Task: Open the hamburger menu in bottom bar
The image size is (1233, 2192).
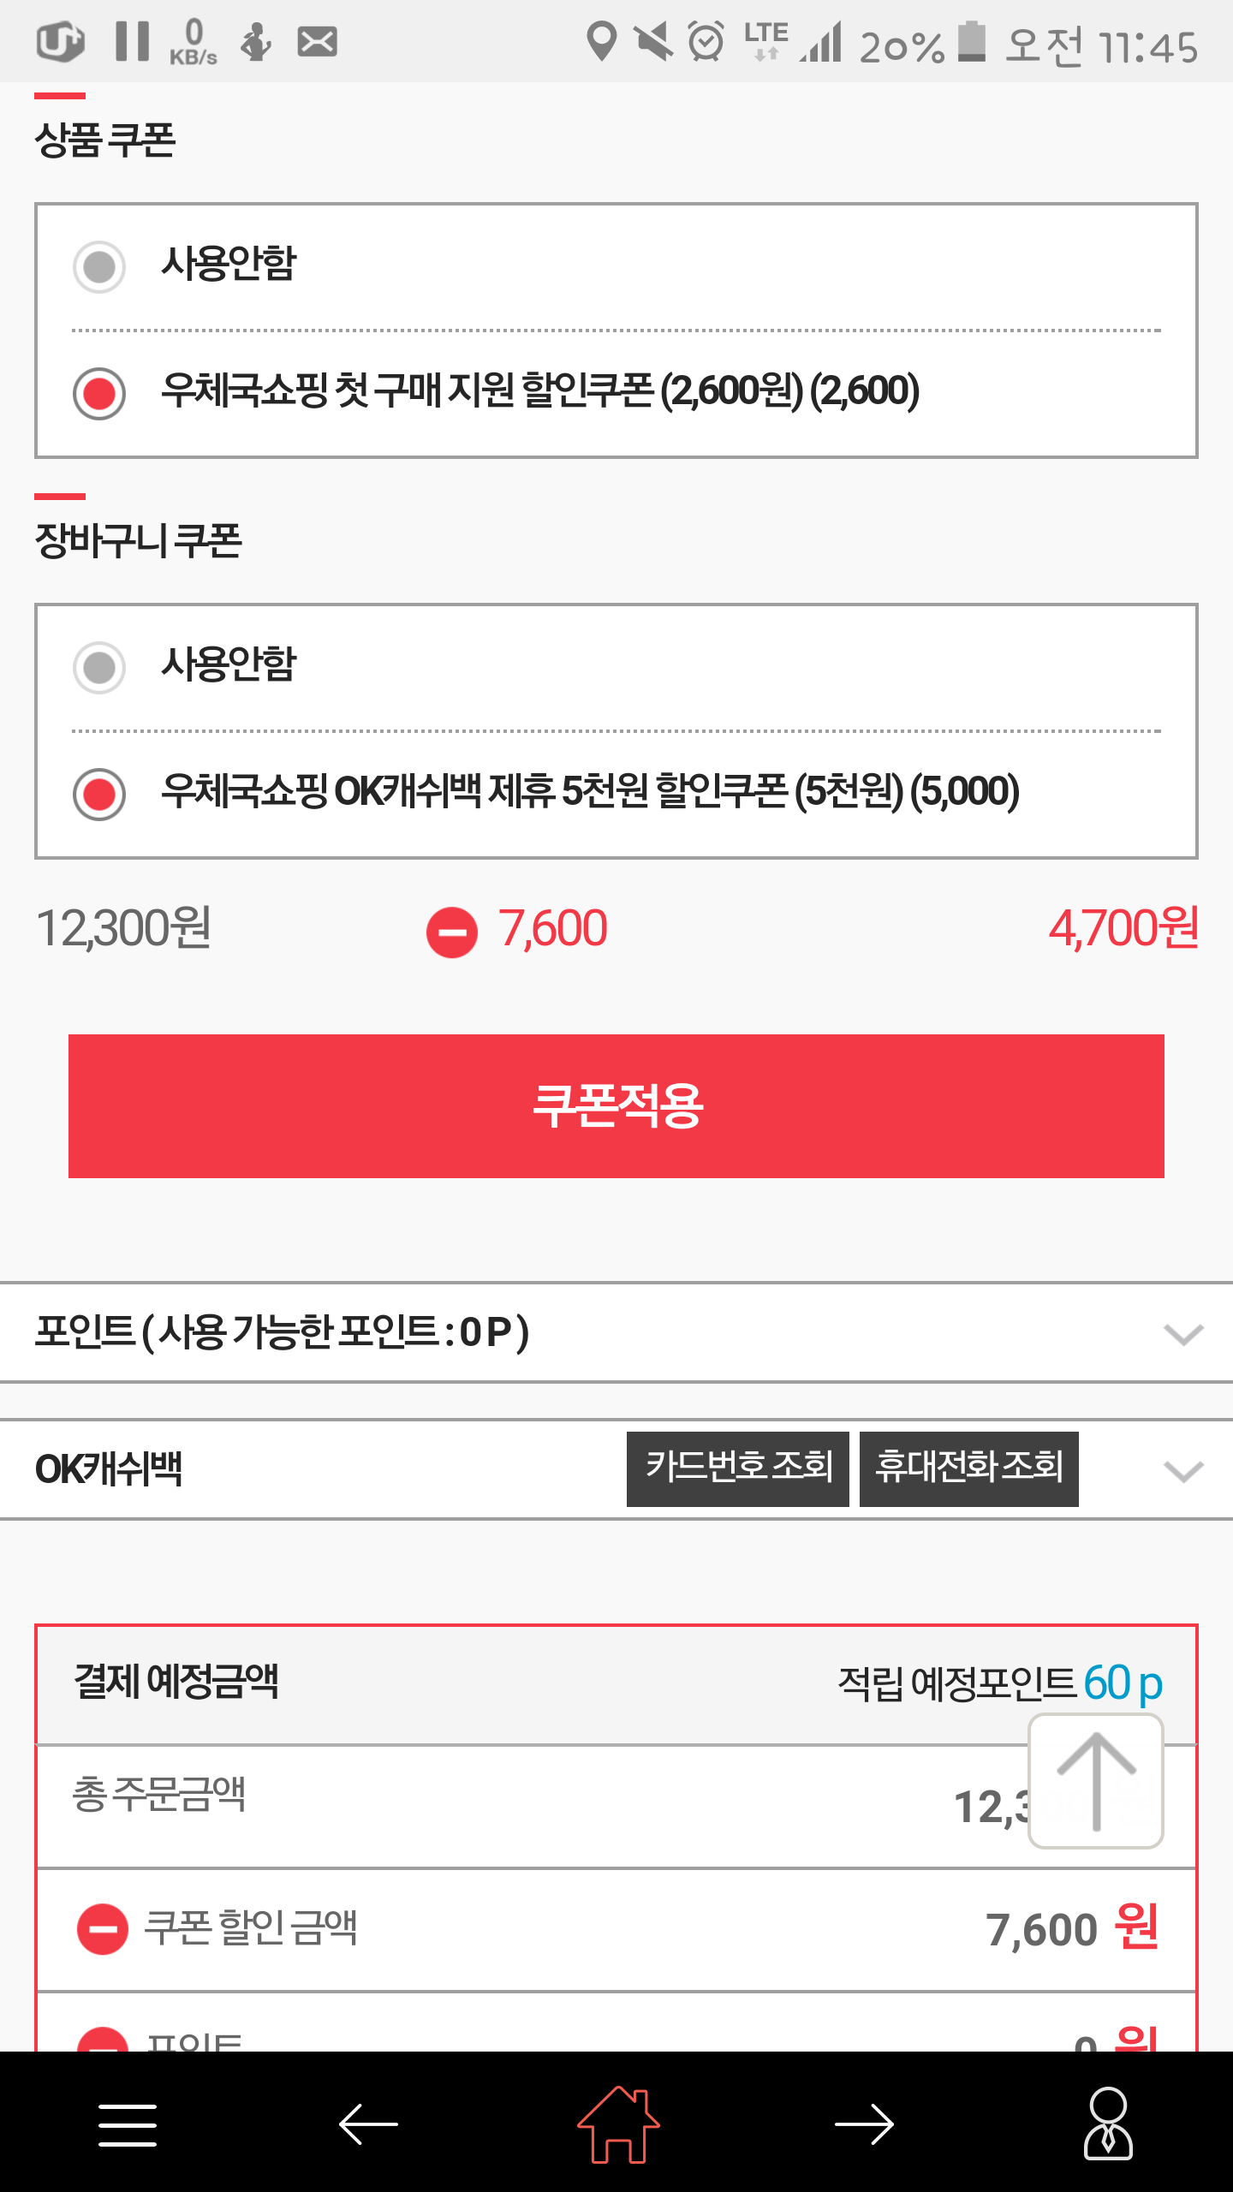Action: 128,2124
